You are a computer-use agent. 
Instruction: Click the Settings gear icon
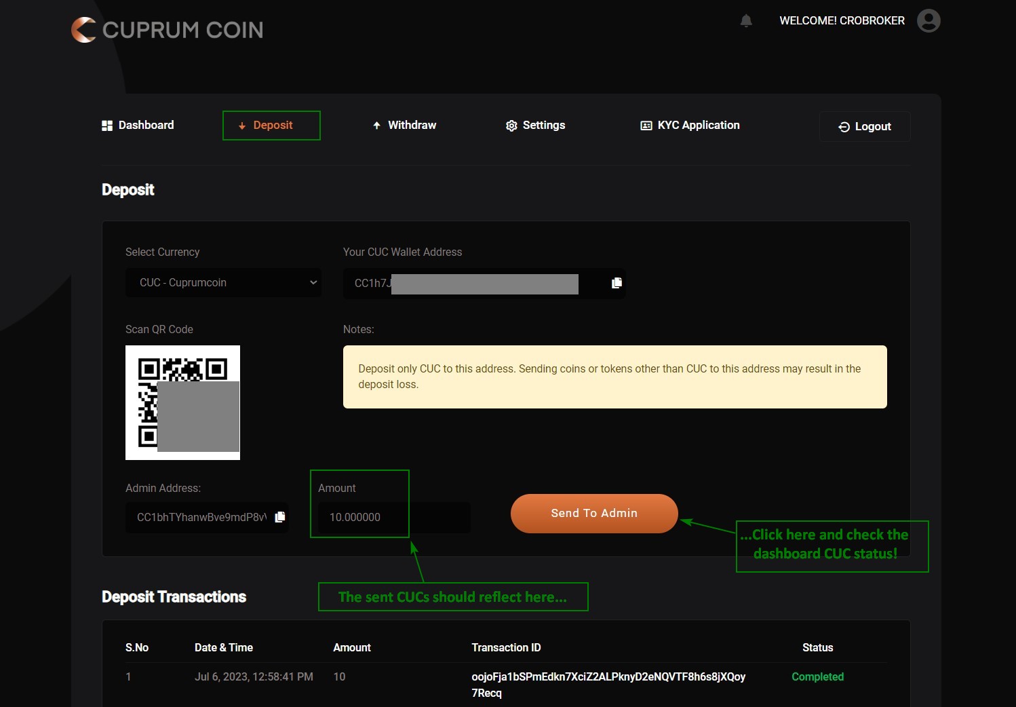coord(511,126)
